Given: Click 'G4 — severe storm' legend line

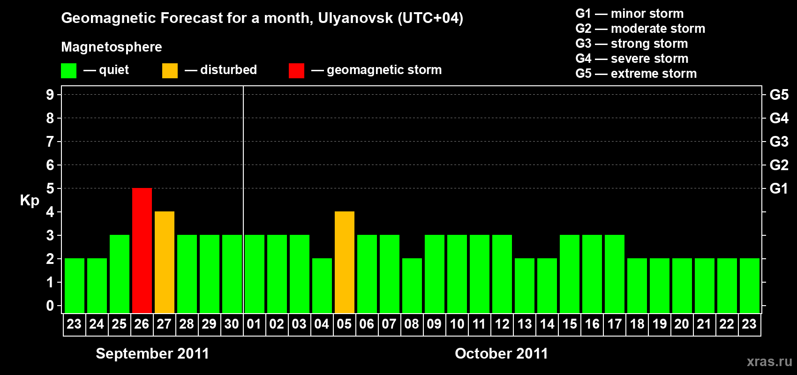Looking at the screenshot, I should 632,59.
